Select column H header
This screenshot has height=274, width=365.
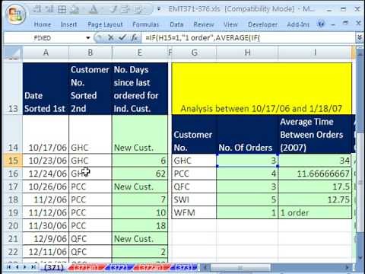(x=247, y=53)
